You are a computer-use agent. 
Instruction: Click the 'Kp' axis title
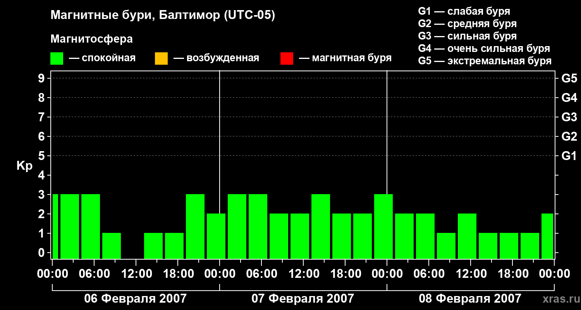coord(24,166)
